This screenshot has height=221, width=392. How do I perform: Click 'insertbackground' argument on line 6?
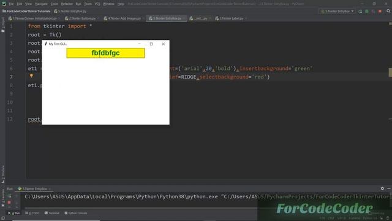(264, 68)
